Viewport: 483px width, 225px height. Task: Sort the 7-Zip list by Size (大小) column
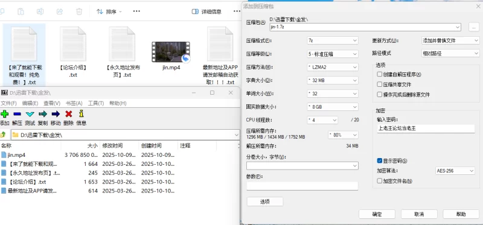pos(80,145)
